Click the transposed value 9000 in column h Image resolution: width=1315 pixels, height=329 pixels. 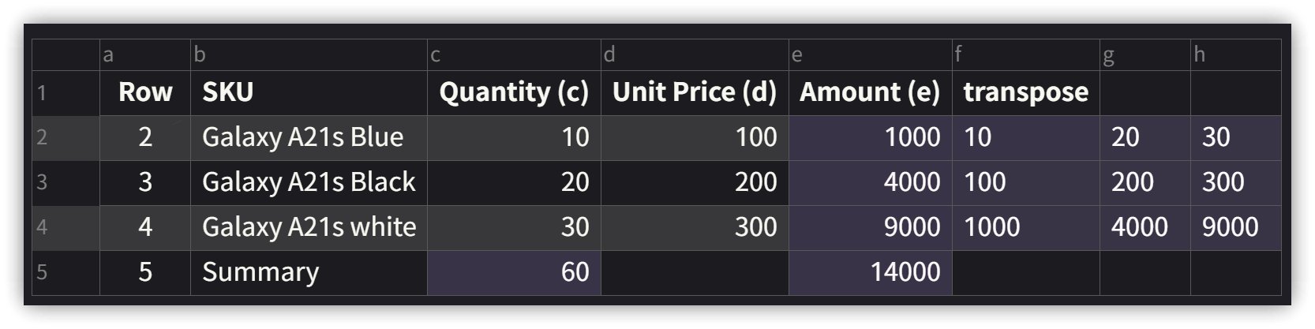coord(1236,228)
